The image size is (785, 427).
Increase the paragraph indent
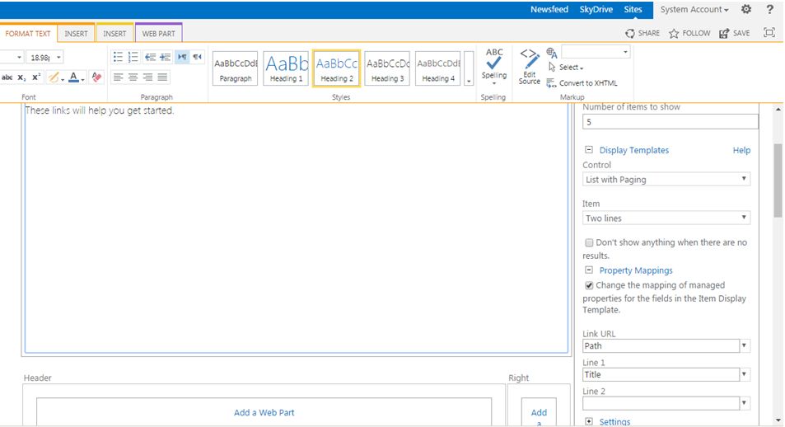[166, 57]
